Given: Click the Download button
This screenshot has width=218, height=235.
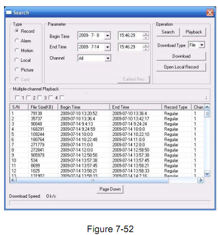Looking at the screenshot, I should point(181,56).
